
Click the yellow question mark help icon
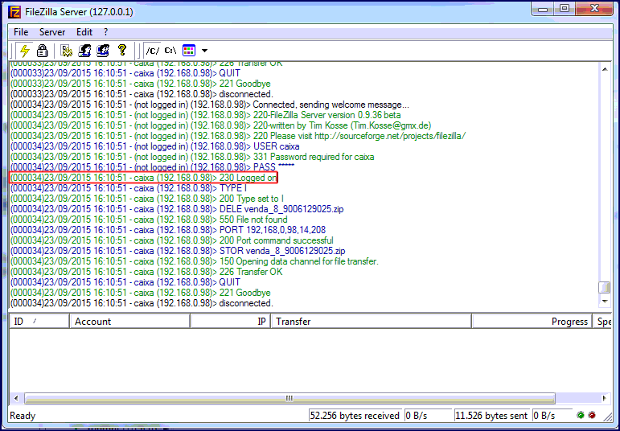click(x=121, y=51)
